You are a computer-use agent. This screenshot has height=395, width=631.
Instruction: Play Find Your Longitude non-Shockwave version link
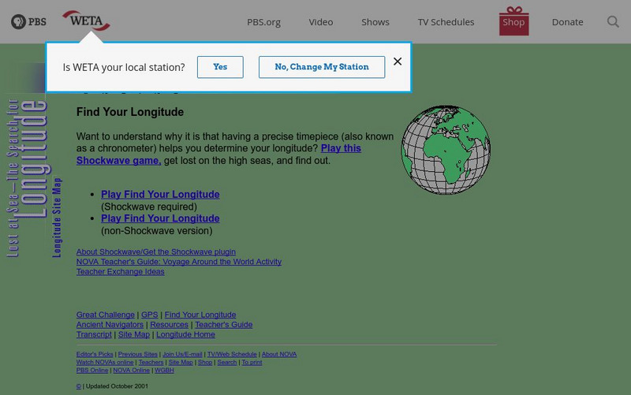[160, 218]
